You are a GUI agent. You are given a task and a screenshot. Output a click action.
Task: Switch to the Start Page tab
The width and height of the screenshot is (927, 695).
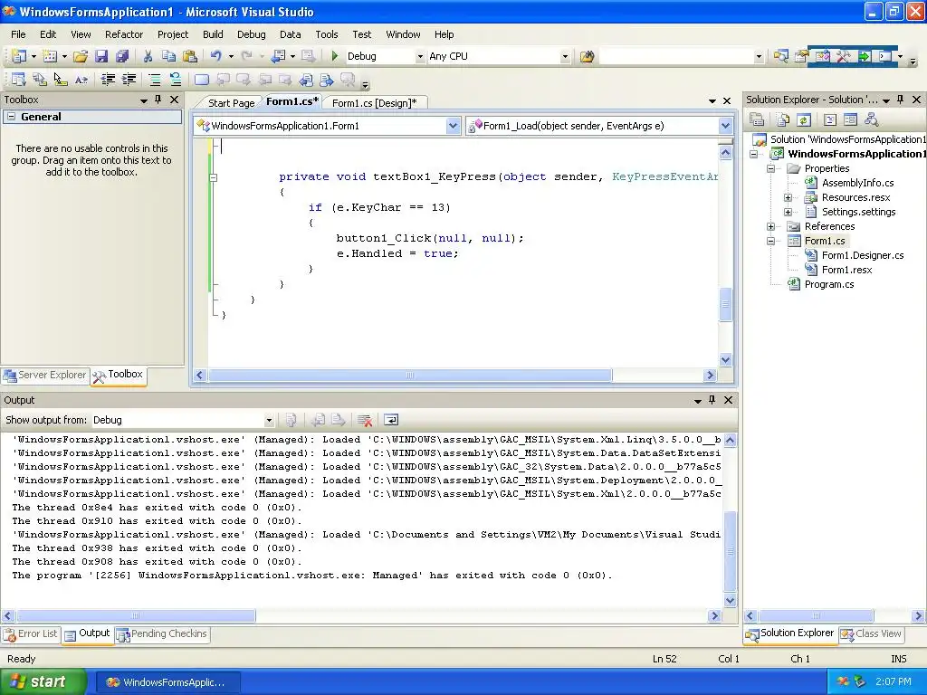(x=231, y=103)
